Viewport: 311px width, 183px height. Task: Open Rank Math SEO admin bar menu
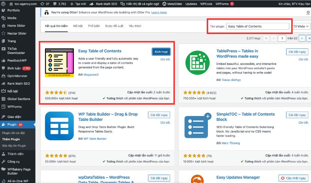click(x=103, y=4)
